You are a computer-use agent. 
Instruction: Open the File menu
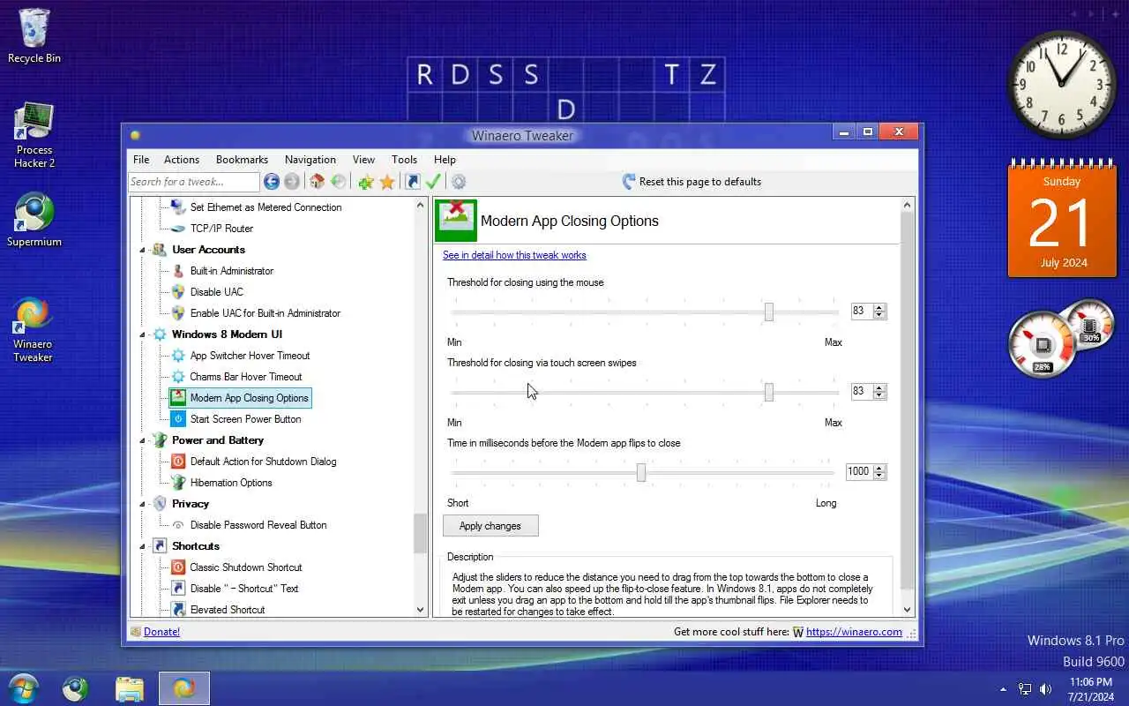point(141,160)
